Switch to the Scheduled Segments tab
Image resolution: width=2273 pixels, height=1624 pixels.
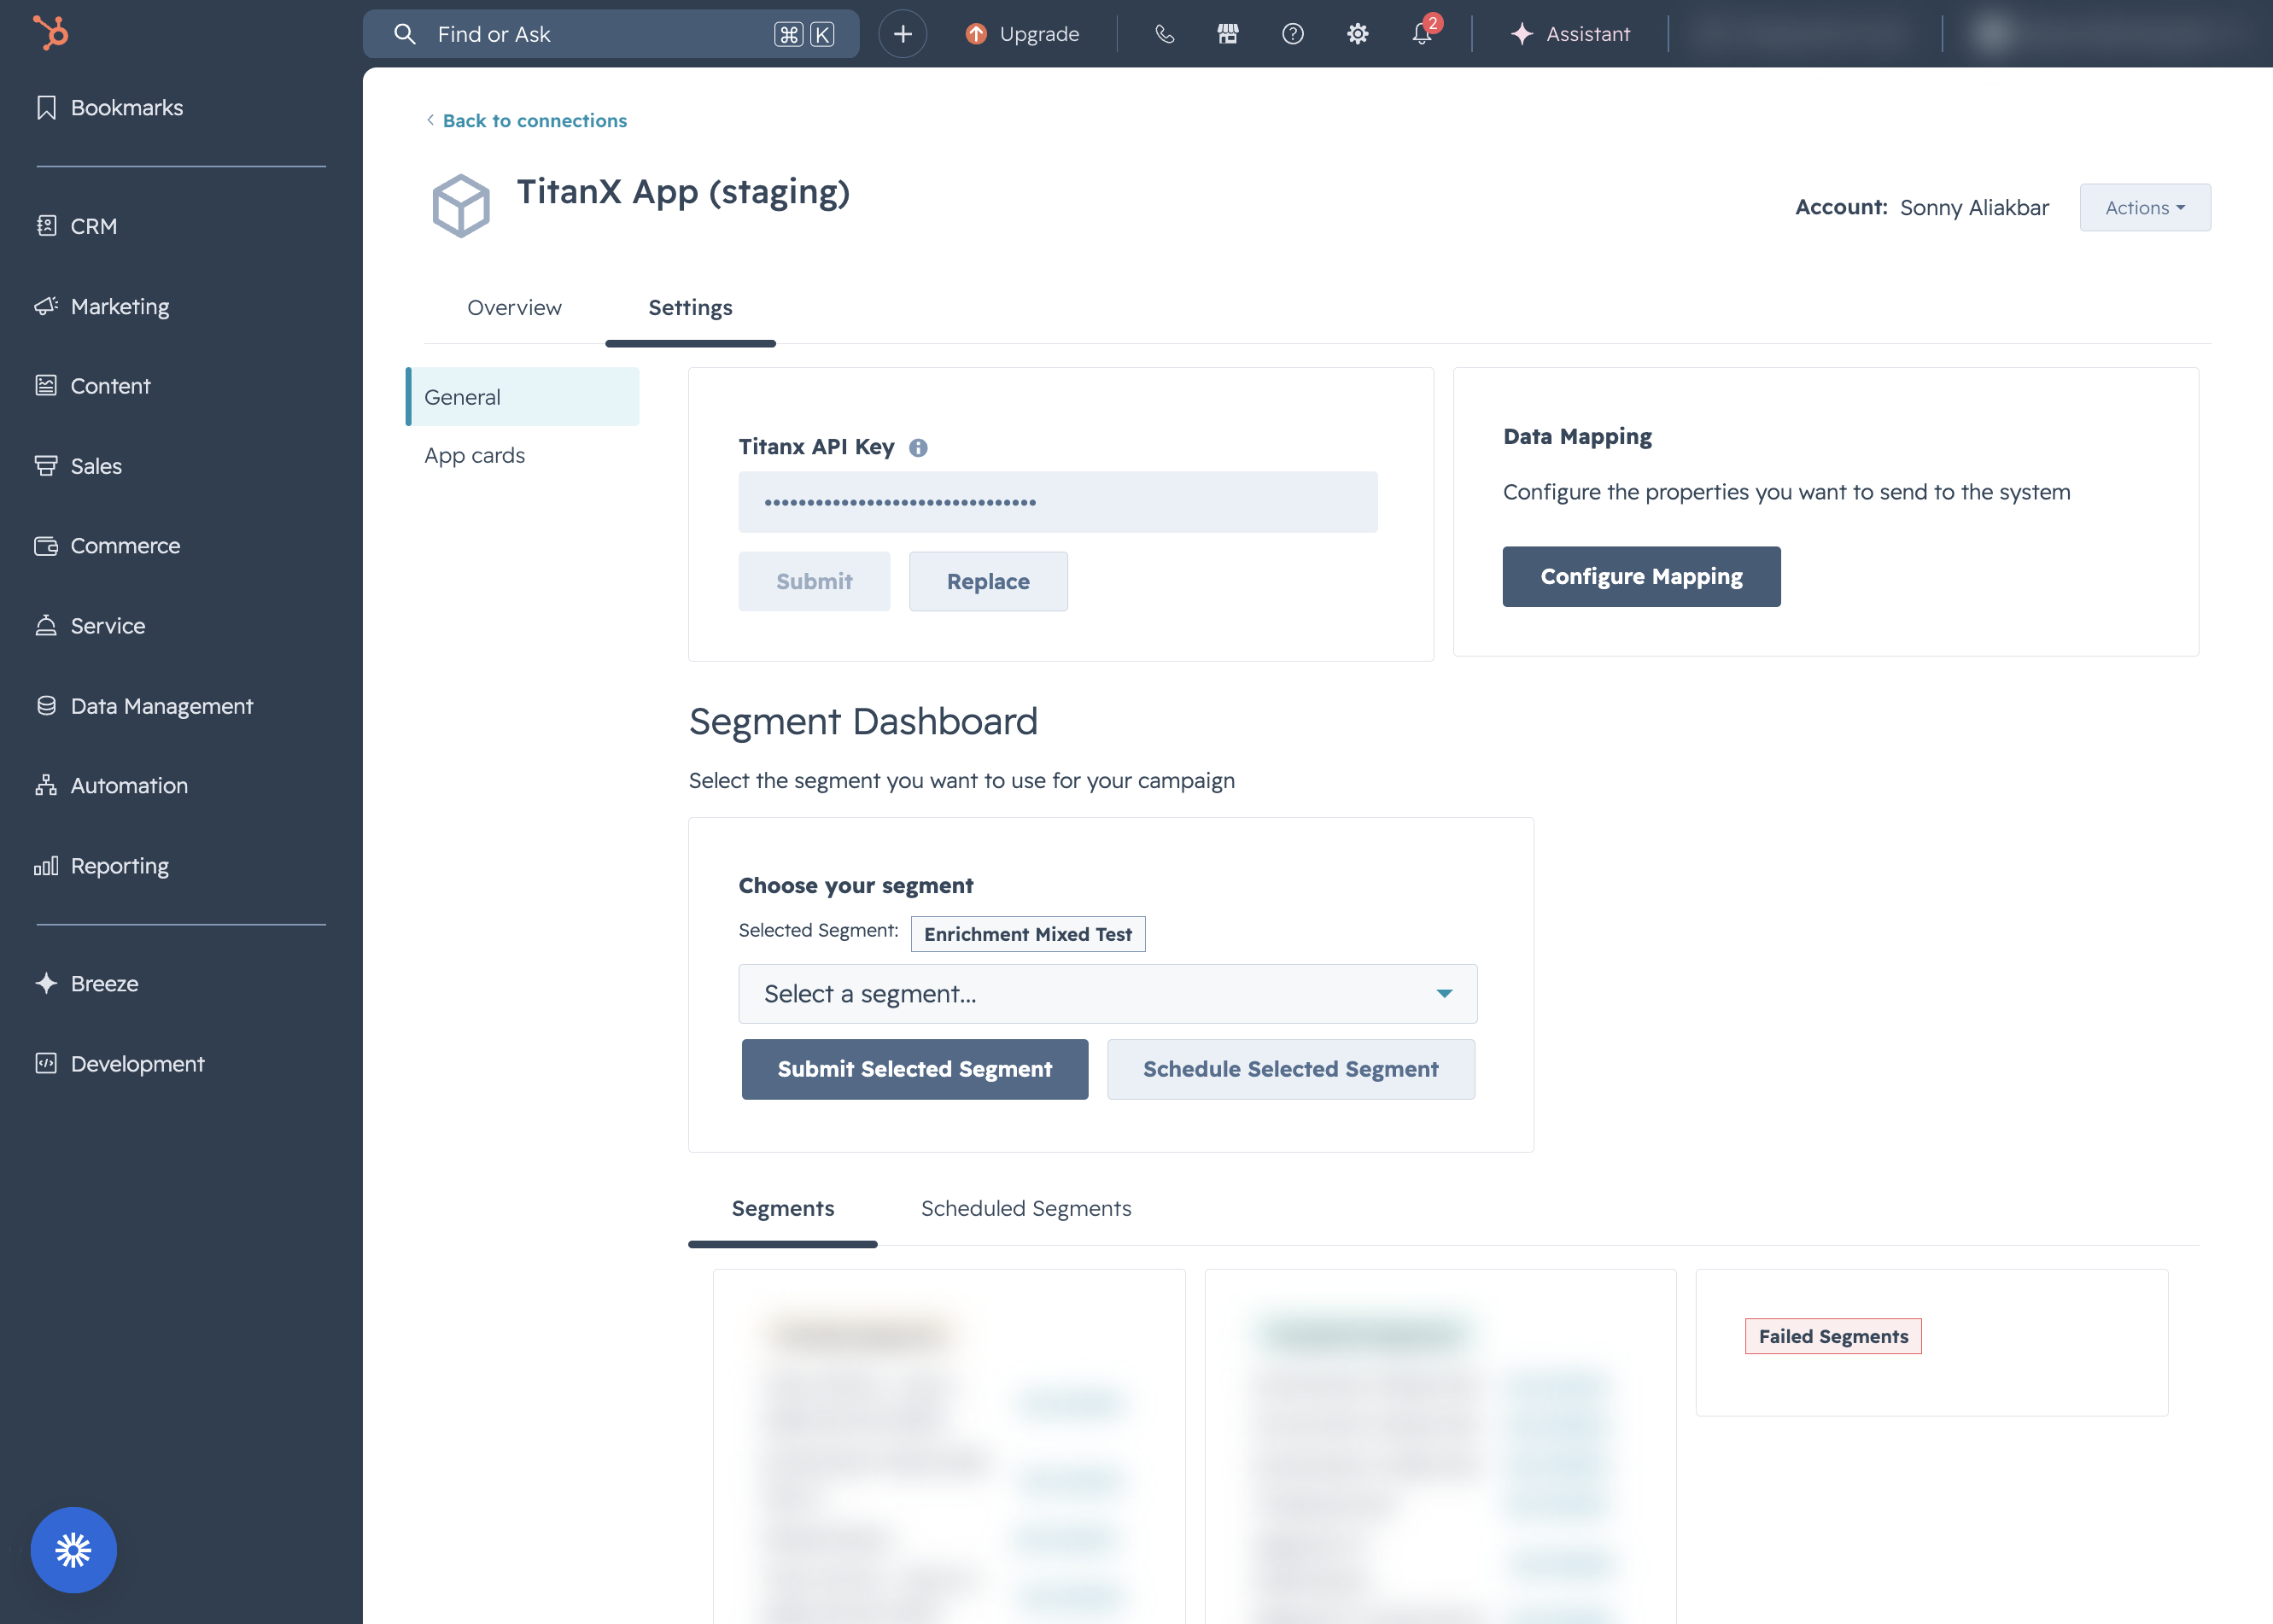pos(1026,1208)
